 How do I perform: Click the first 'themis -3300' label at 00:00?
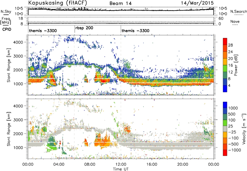[43, 31]
